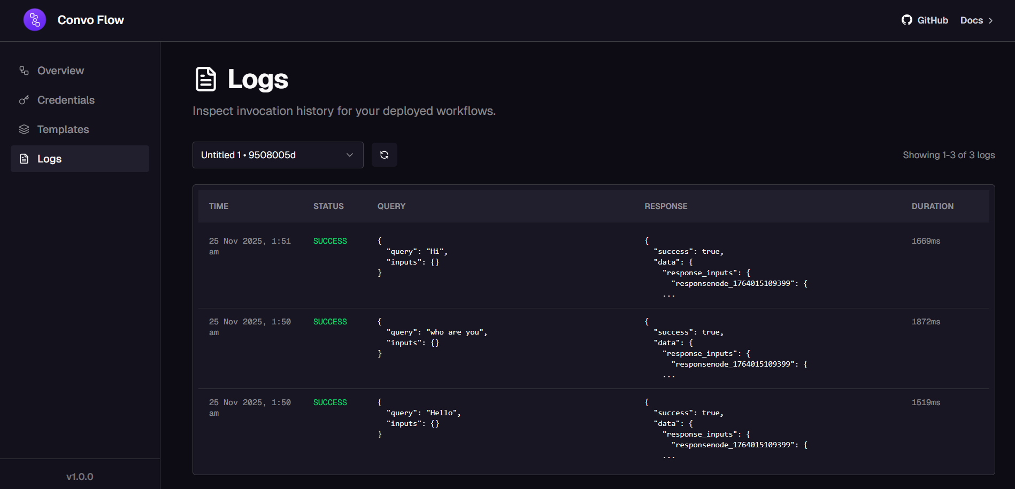Expand the truncated response of the first log
The image size is (1015, 489).
coord(667,294)
